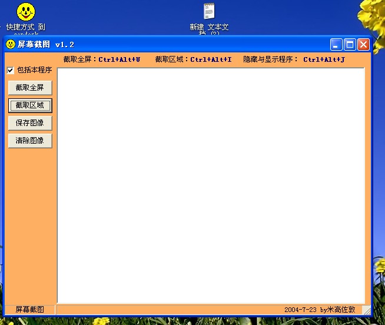Click the smiley icon in the title bar
Screen dimensions: 385x325
coord(11,45)
